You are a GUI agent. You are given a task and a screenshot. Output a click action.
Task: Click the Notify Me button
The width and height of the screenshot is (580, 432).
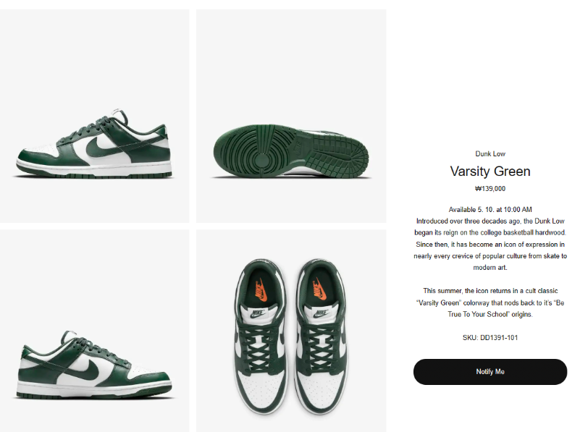[x=490, y=372]
